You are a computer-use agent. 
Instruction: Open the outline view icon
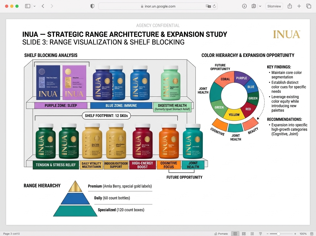pos(260,234)
